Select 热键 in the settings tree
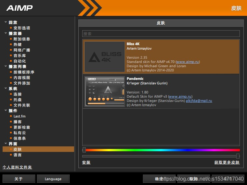The width and height of the screenshot is (247, 185). (18, 44)
